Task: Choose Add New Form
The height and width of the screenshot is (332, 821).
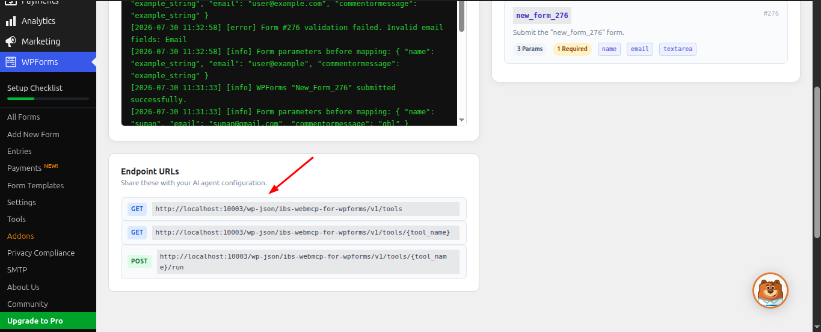Action: [x=33, y=134]
